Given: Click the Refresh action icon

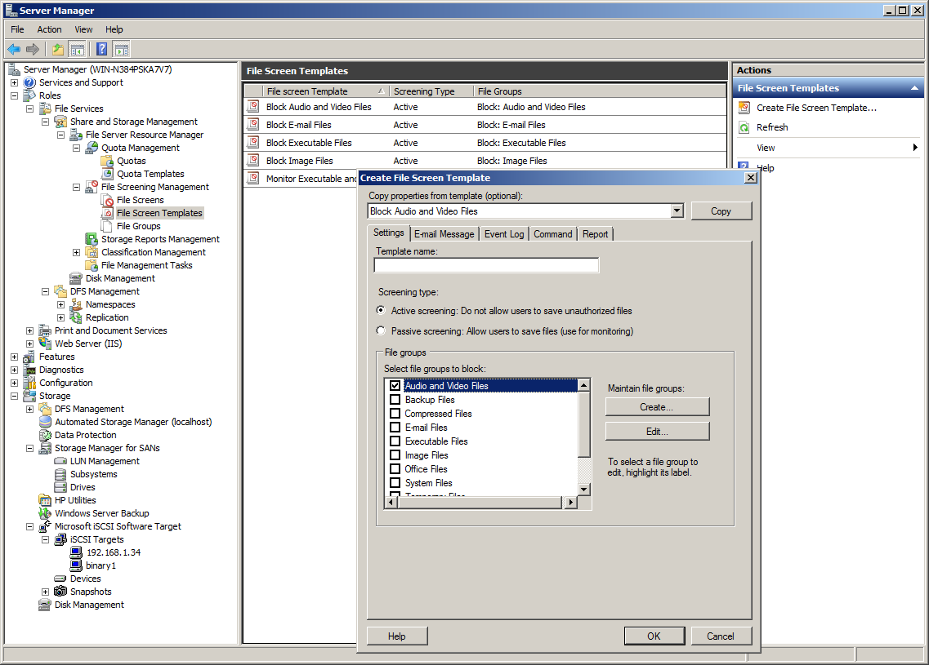Looking at the screenshot, I should tap(744, 127).
